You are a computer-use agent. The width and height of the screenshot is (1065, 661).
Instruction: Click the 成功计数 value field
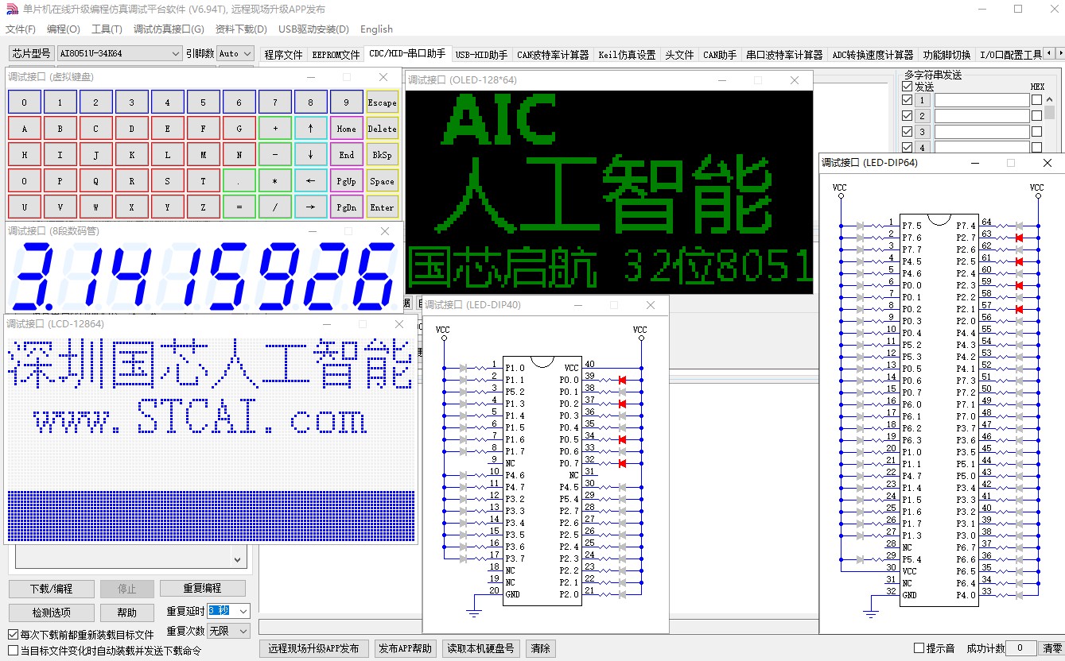[x=1021, y=648]
